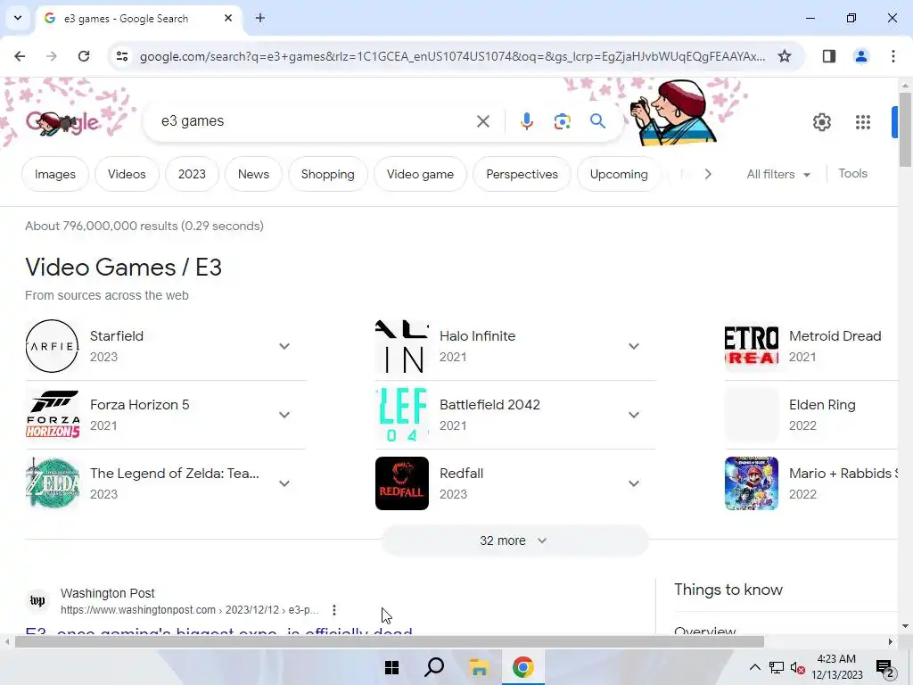Open the Google apps grid

pos(863,122)
